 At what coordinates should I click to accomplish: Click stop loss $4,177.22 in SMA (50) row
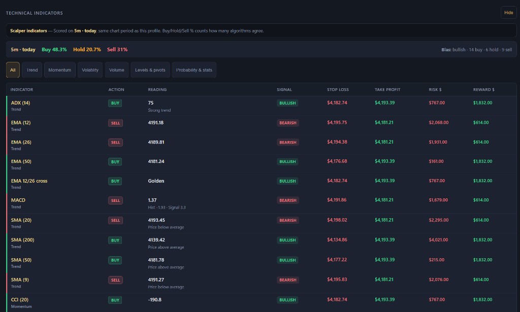(x=337, y=260)
